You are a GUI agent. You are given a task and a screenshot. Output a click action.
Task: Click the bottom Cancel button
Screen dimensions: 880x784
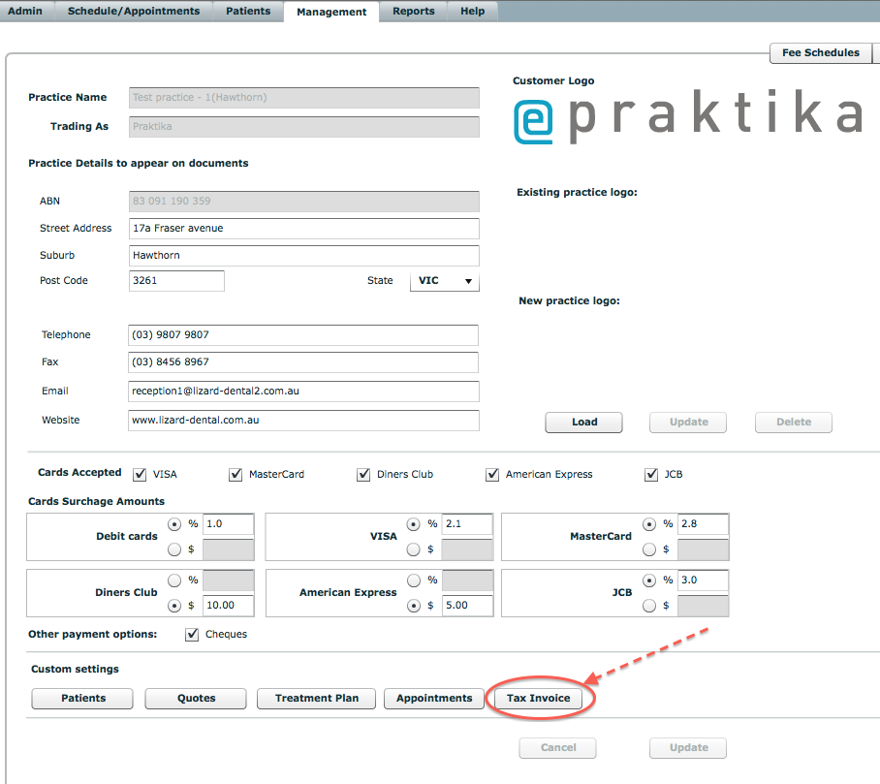point(558,748)
